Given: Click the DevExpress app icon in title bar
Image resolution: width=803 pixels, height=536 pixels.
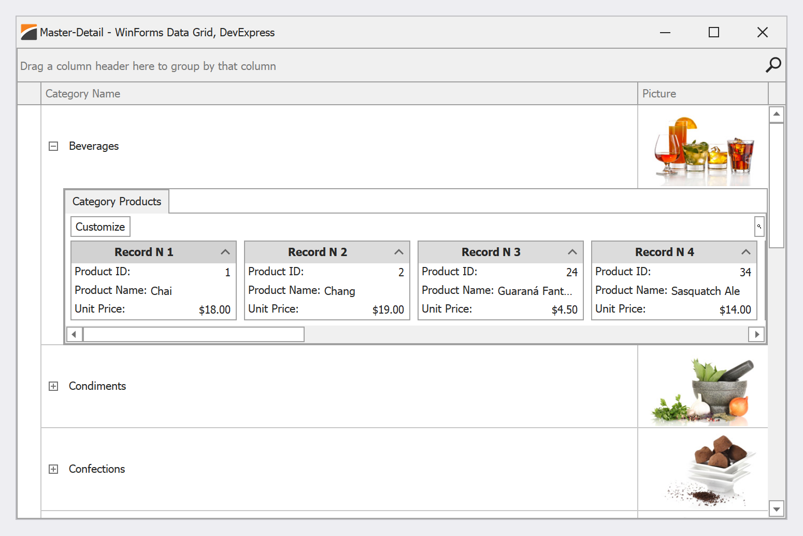Looking at the screenshot, I should (x=28, y=32).
